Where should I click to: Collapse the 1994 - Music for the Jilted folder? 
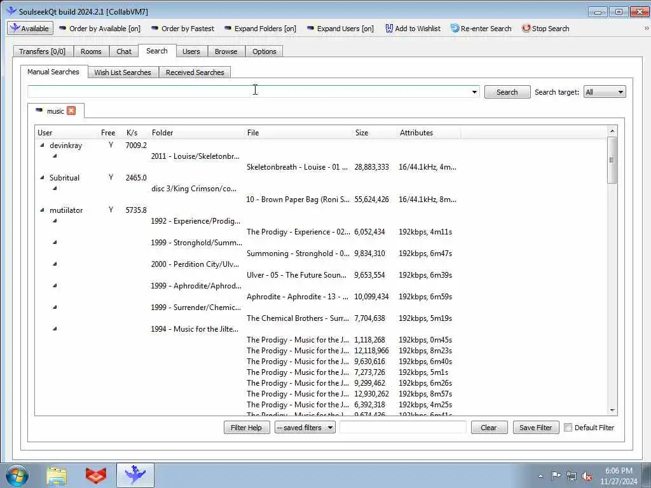coord(55,329)
